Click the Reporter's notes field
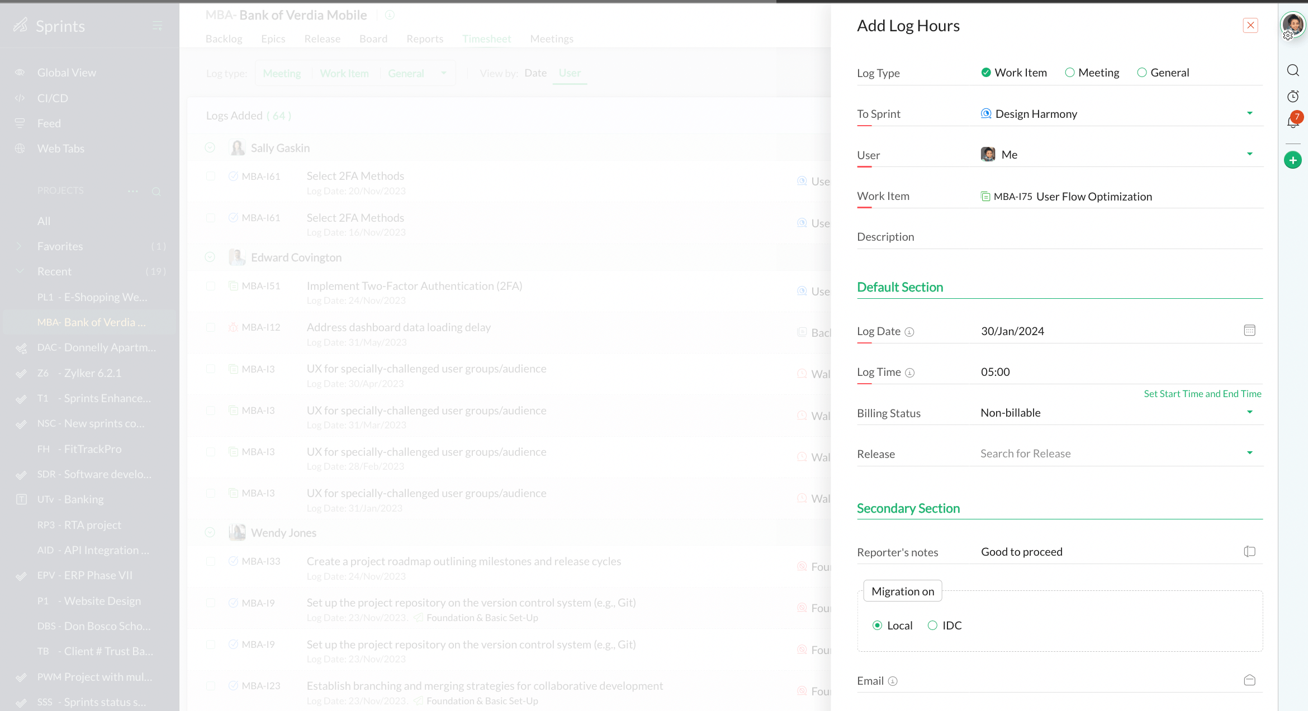Image resolution: width=1308 pixels, height=711 pixels. (x=1110, y=552)
